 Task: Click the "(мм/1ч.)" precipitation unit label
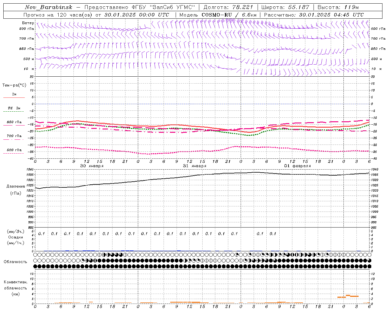click(16, 243)
